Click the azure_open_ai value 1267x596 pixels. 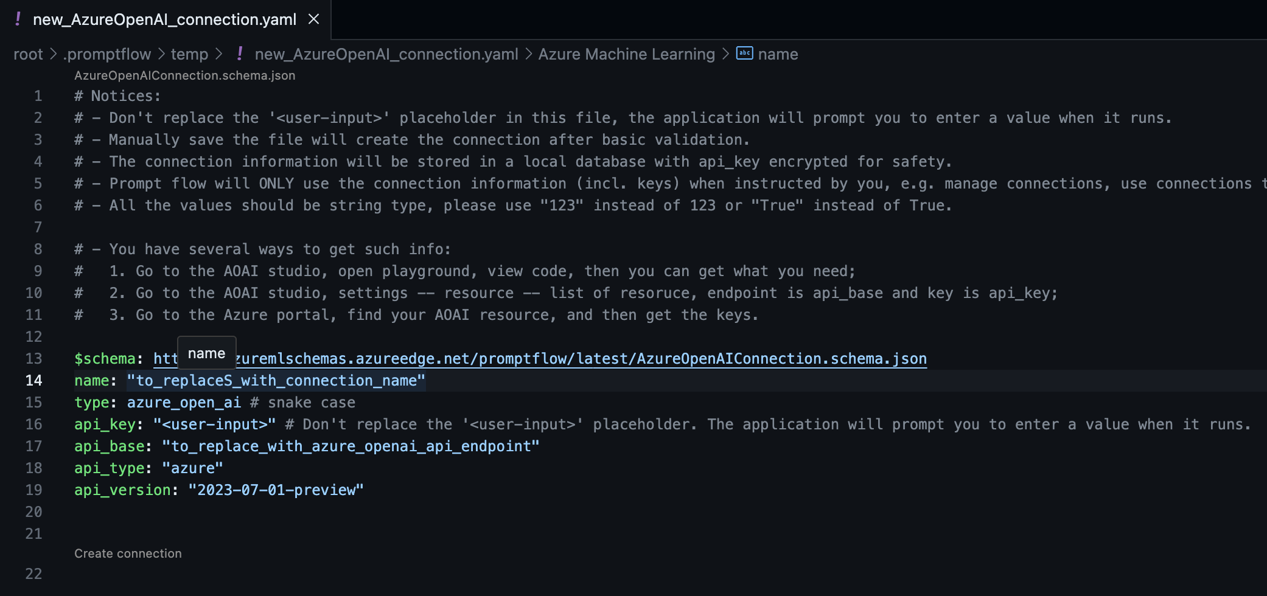[x=184, y=403]
